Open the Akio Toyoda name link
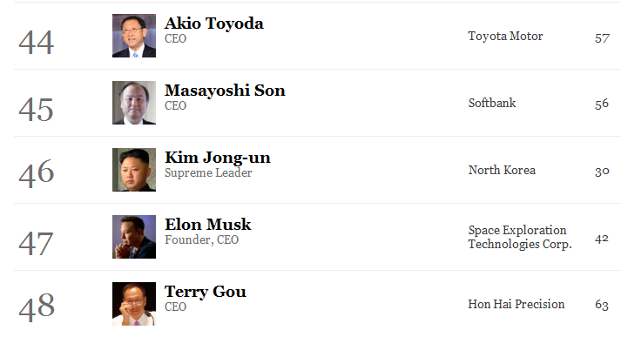Image resolution: width=621 pixels, height=337 pixels. coord(214,24)
